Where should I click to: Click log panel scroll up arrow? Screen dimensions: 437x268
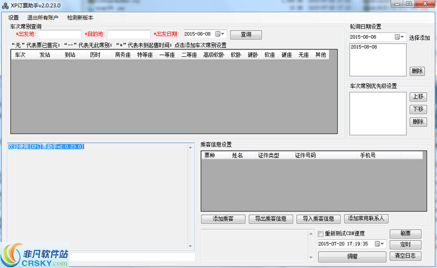(x=190, y=148)
